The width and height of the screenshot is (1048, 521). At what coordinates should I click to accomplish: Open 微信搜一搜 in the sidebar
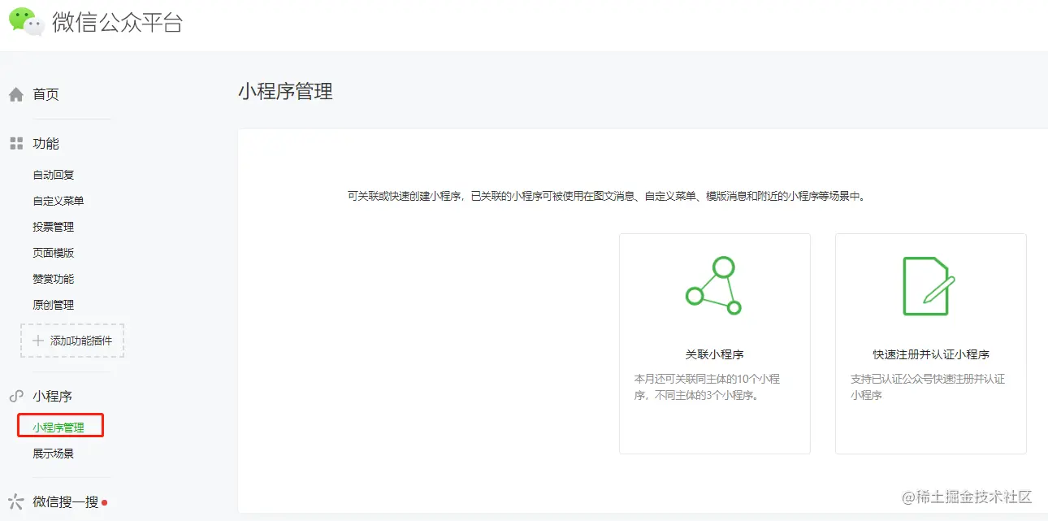pyautogui.click(x=65, y=502)
